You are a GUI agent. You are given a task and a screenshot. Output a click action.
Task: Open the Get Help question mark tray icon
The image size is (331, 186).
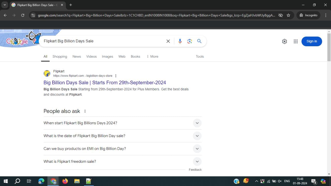pyautogui.click(x=236, y=181)
